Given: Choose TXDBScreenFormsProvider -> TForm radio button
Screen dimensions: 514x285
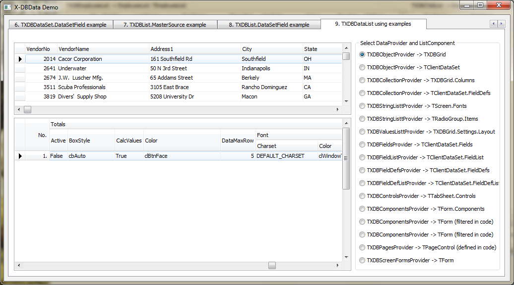Looking at the screenshot, I should point(362,260).
